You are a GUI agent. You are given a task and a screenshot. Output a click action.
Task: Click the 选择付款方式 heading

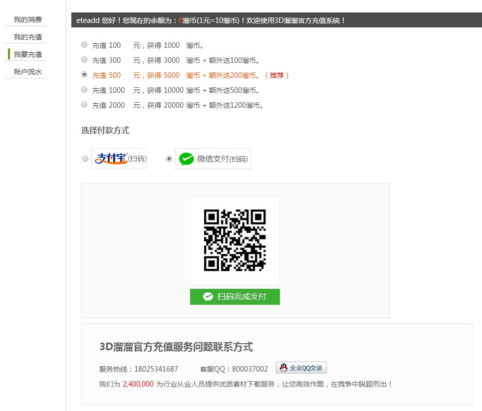(105, 131)
